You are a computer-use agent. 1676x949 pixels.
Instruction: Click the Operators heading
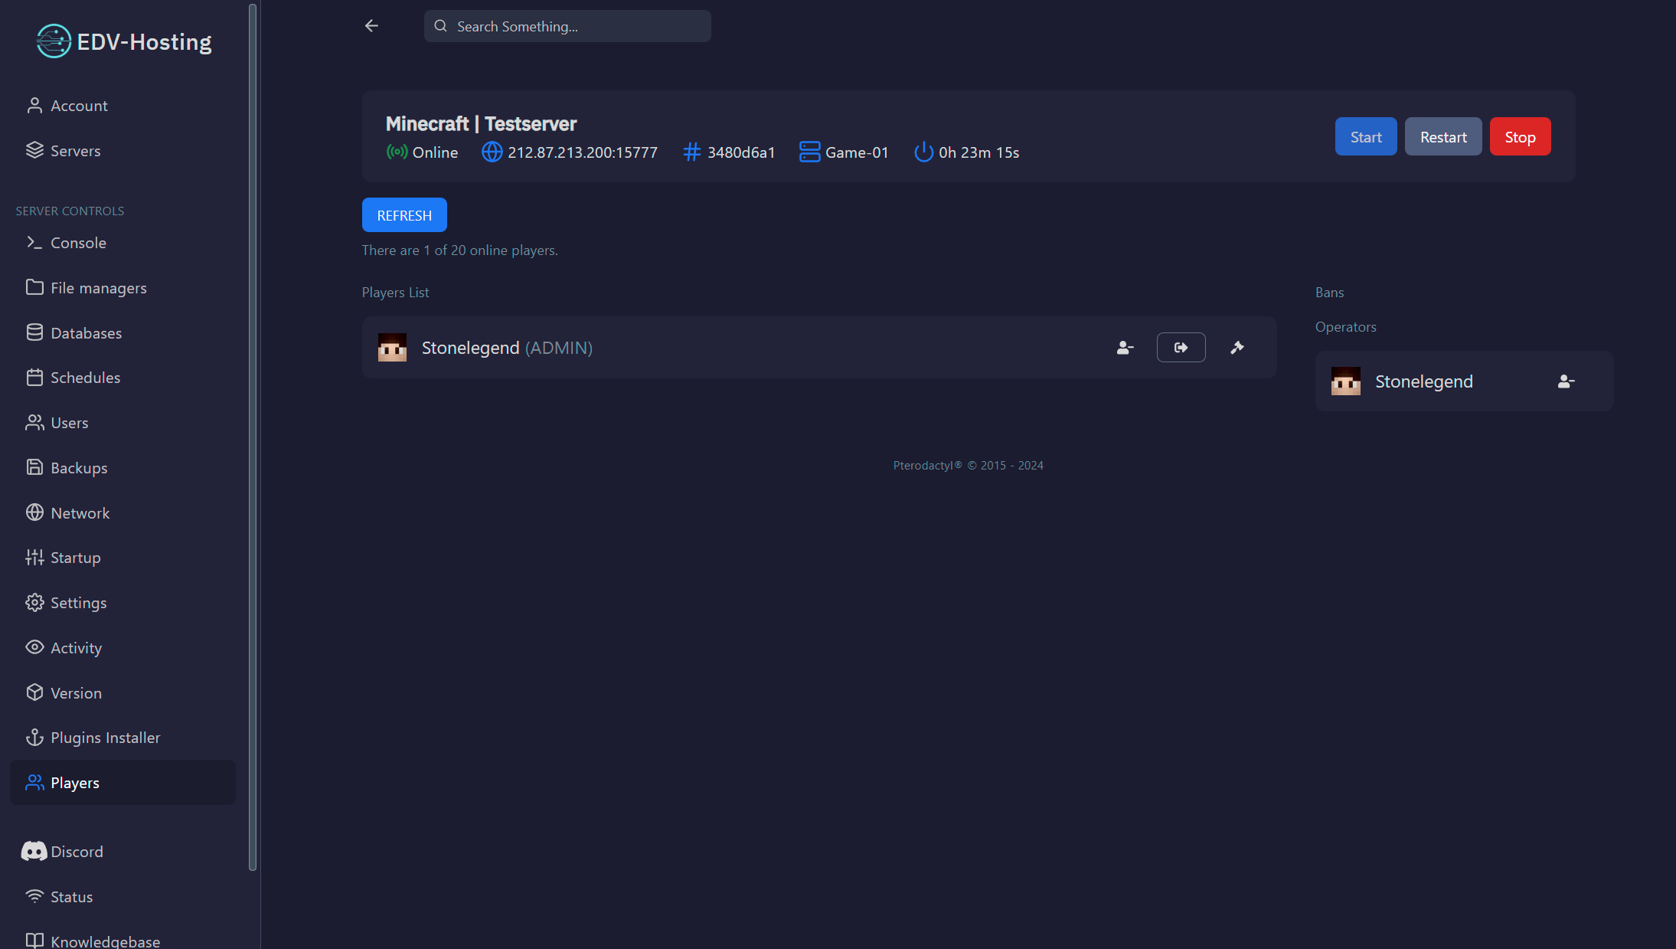point(1345,327)
